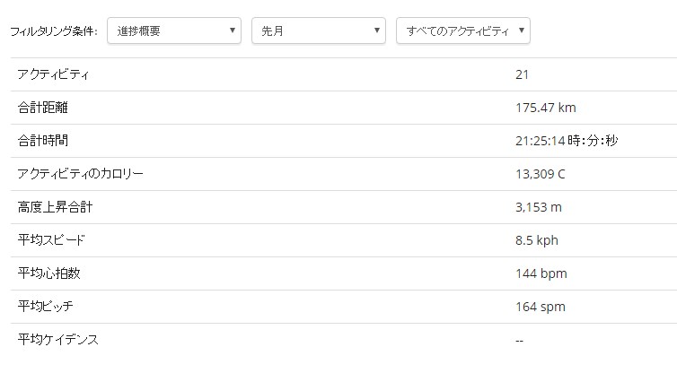The image size is (677, 373).
Task: Select the アクティビティ row label
Action: point(53,74)
